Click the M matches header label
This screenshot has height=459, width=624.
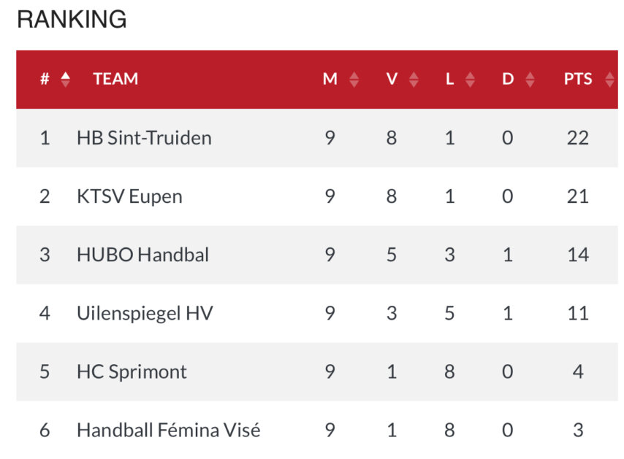coord(330,79)
